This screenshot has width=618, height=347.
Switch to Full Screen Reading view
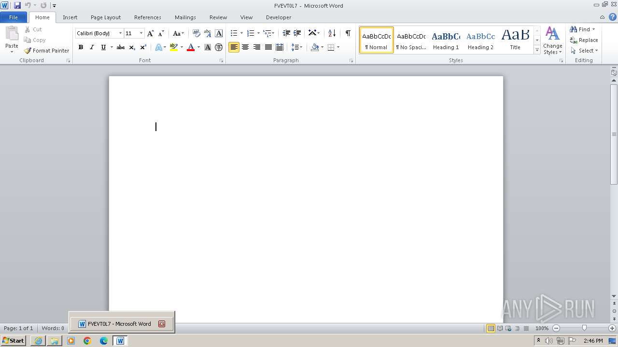pos(500,328)
